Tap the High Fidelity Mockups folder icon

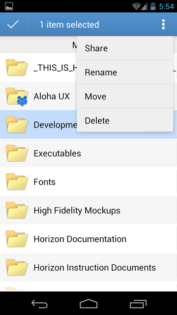(17, 210)
